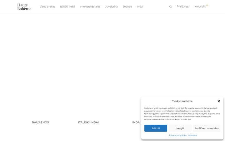This screenshot has width=225, height=141.
Task: Select the NAUJIENOS category heading
Action: pos(40,123)
